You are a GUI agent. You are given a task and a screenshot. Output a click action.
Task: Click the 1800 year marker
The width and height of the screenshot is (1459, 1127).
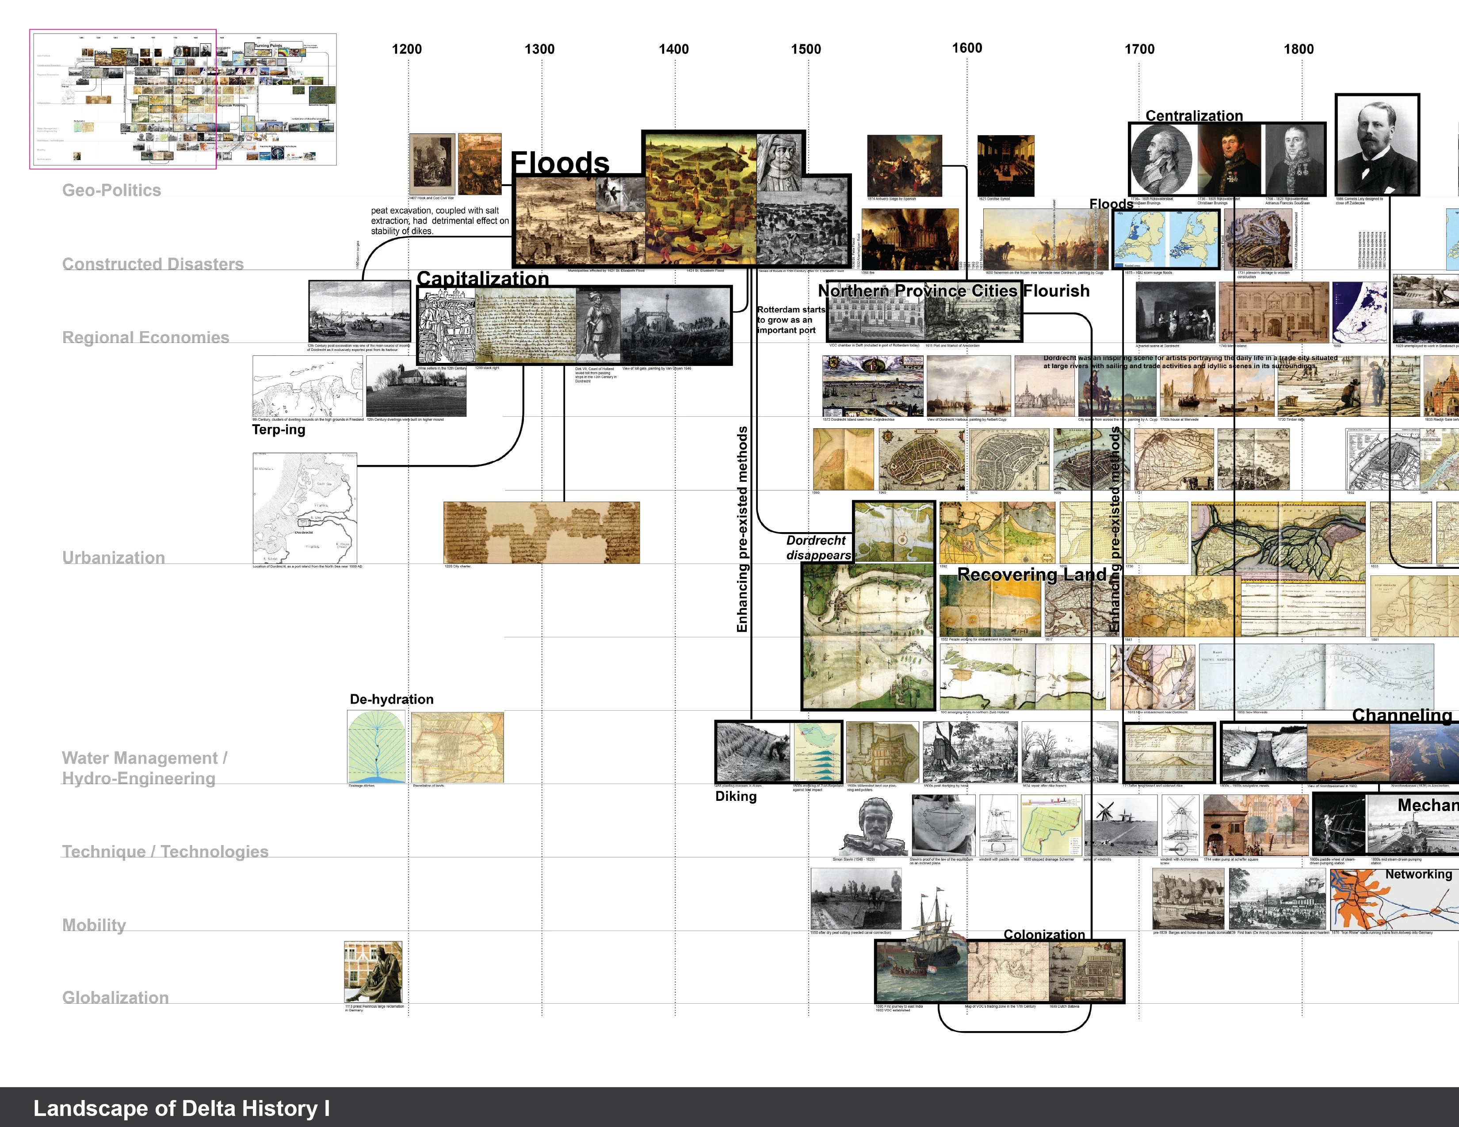click(x=1299, y=49)
